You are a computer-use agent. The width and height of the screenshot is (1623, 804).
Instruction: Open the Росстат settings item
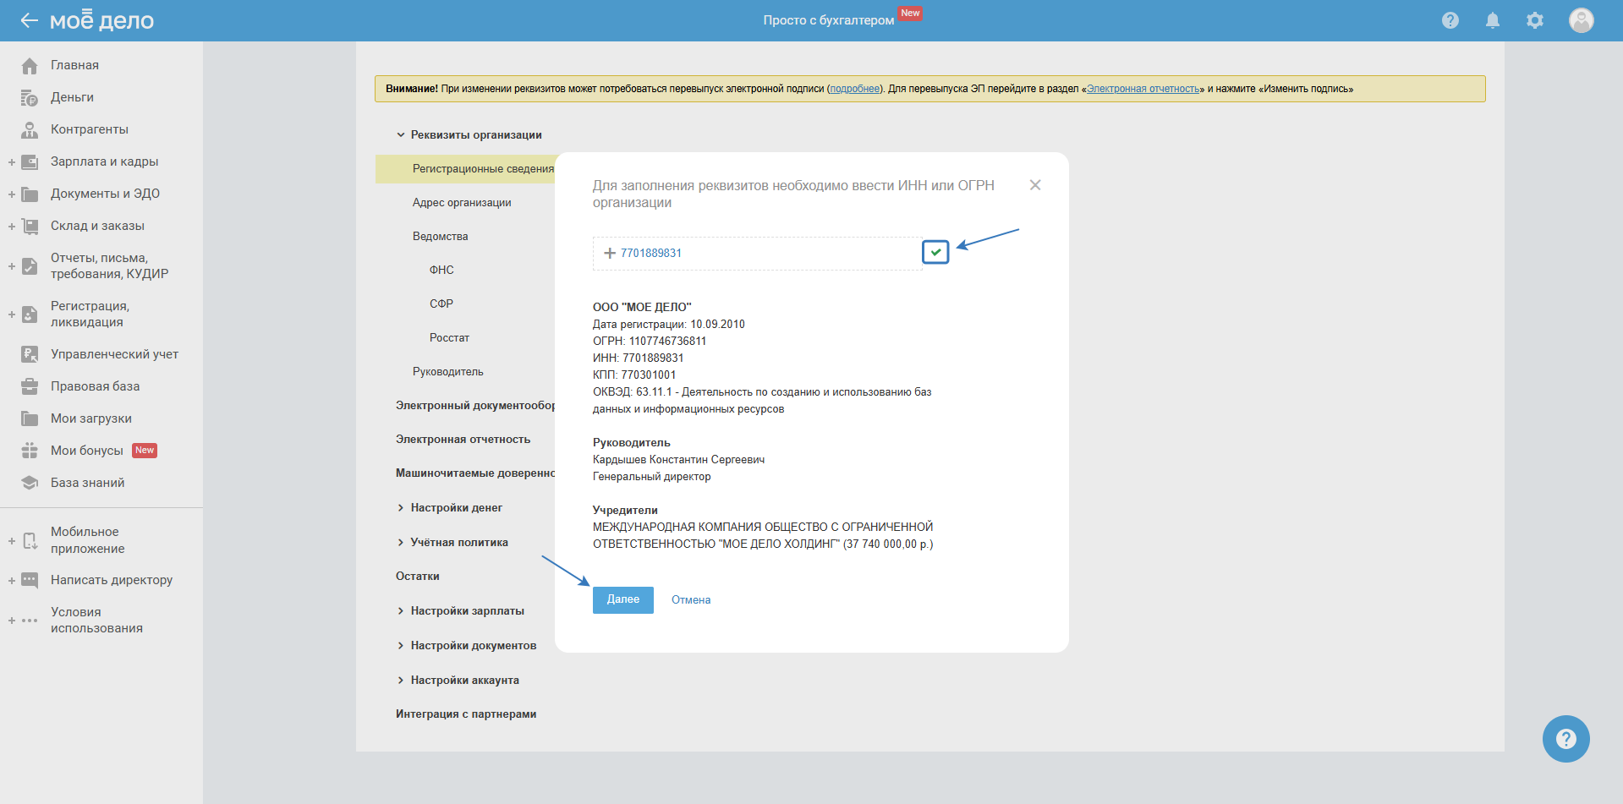pyautogui.click(x=449, y=338)
